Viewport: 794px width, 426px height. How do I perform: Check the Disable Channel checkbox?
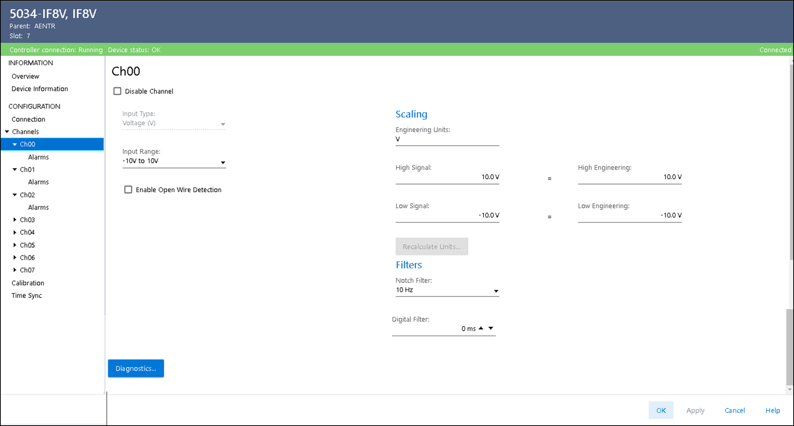[x=117, y=91]
